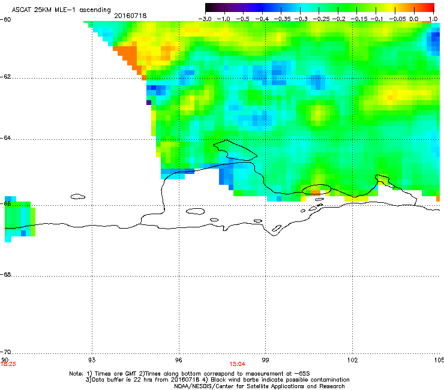Click the color bar label "-0.15"
This screenshot has width=444, height=390.
[x=359, y=19]
